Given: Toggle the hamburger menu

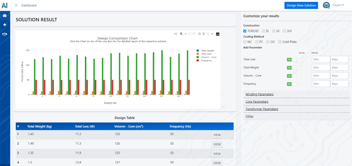Looking at the screenshot, I should coord(16,5).
